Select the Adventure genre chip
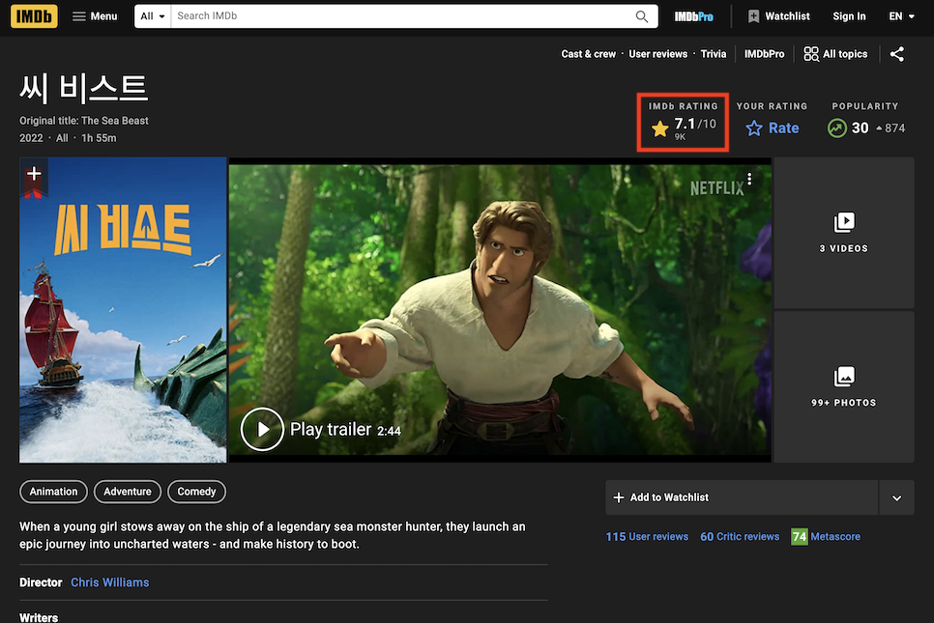934x623 pixels. (128, 492)
